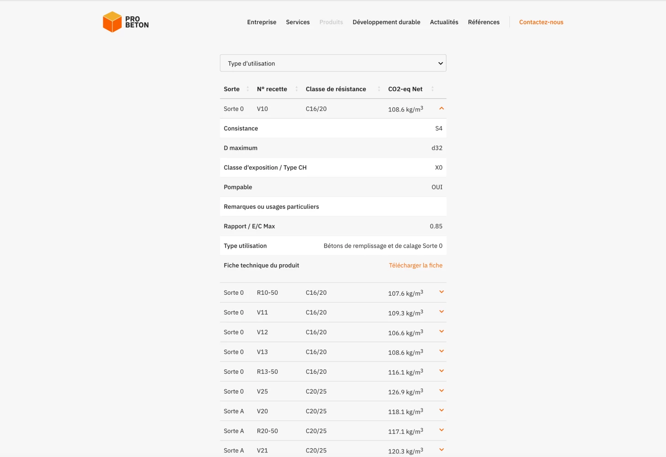The width and height of the screenshot is (666, 457).
Task: Expand the V20 Sorte A row
Action: click(442, 410)
